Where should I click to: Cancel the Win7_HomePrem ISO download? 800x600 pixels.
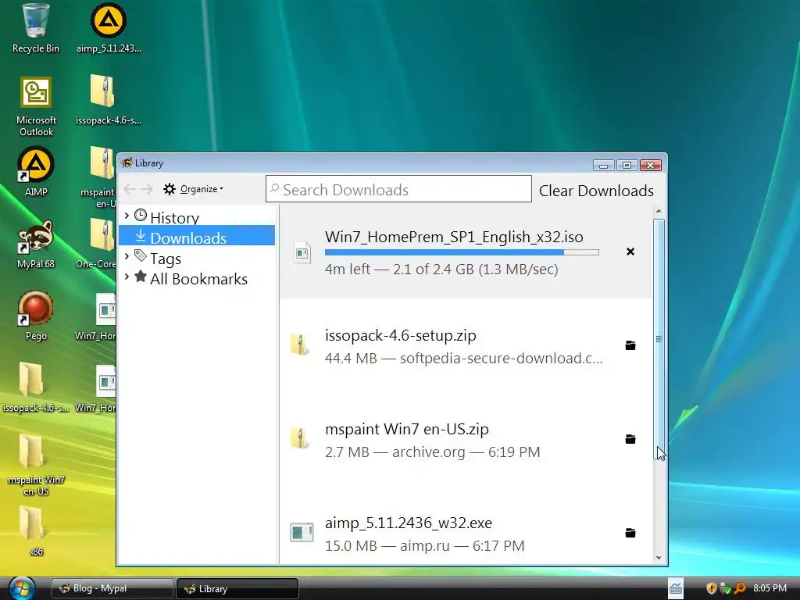click(x=630, y=252)
